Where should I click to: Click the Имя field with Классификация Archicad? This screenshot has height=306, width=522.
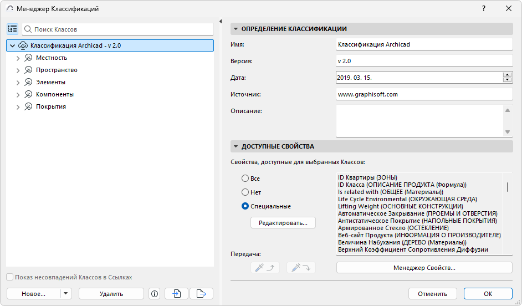[424, 44]
